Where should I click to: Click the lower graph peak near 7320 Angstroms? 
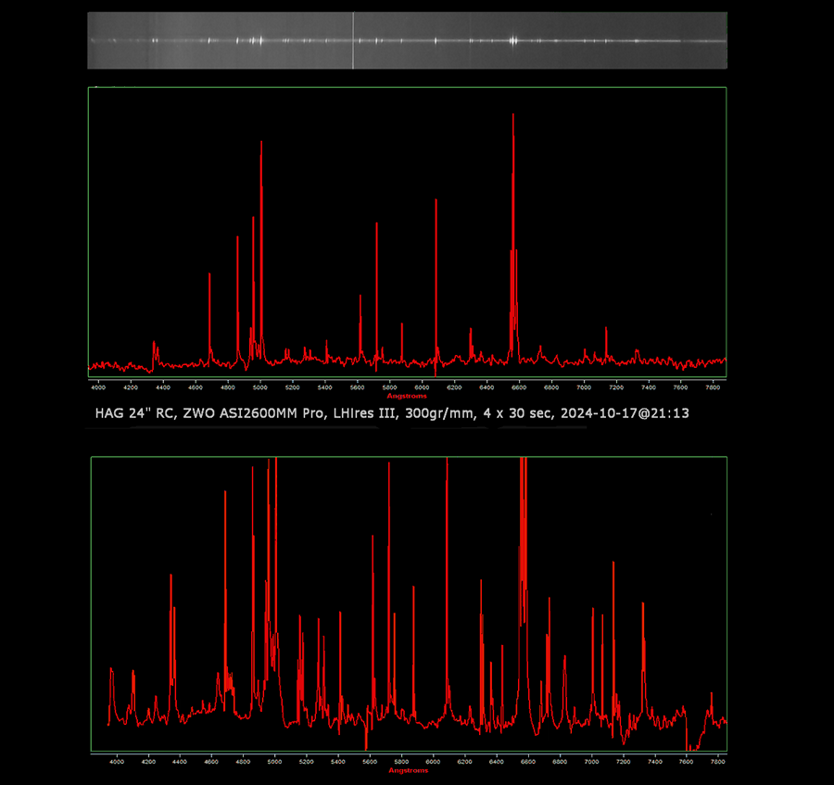click(x=643, y=604)
